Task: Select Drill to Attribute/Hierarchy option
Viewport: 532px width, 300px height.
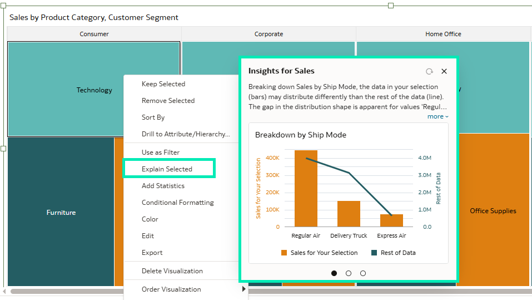Action: click(186, 134)
